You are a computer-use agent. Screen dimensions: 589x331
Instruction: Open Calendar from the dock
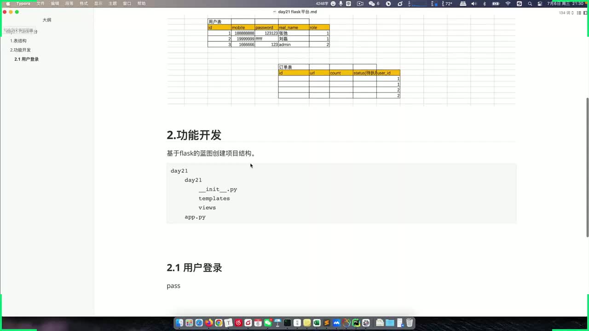(x=258, y=323)
